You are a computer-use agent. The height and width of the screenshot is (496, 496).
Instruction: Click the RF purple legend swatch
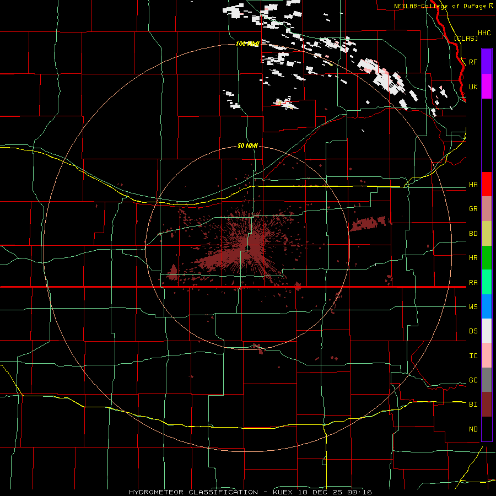[x=487, y=62]
